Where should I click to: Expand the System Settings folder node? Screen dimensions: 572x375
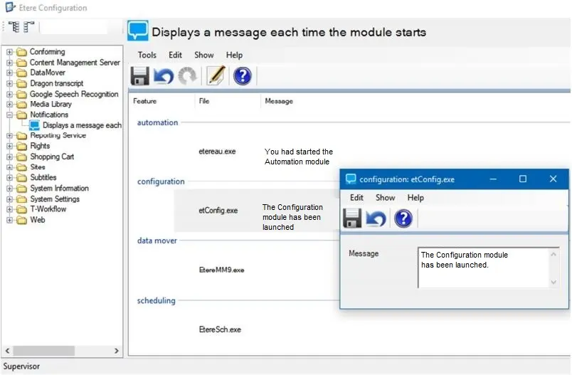10,199
